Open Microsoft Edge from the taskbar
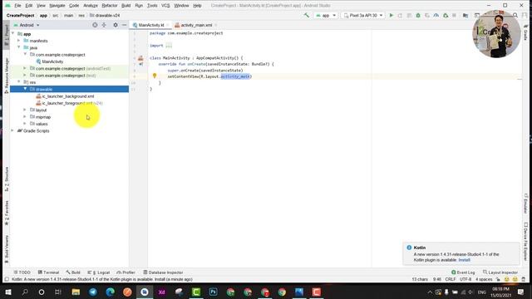This screenshot has height=299, width=532. point(110,292)
